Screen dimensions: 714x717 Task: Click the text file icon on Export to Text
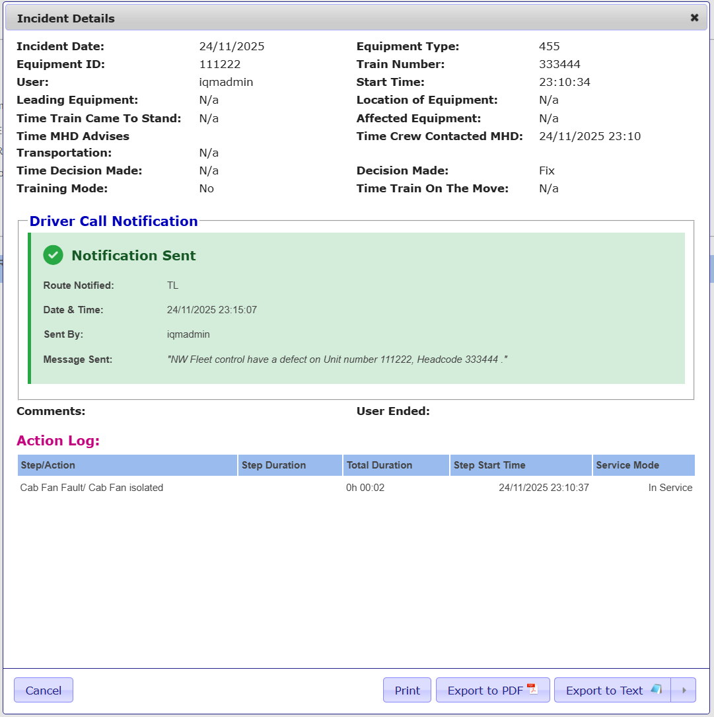pos(656,689)
